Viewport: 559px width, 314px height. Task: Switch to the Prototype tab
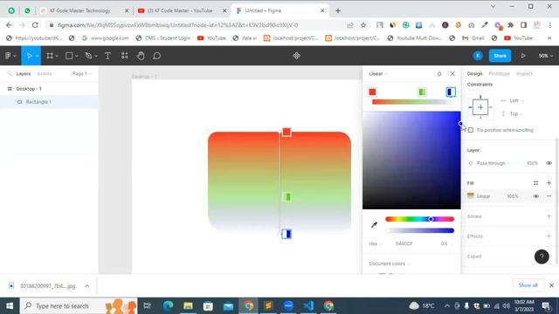click(x=499, y=73)
